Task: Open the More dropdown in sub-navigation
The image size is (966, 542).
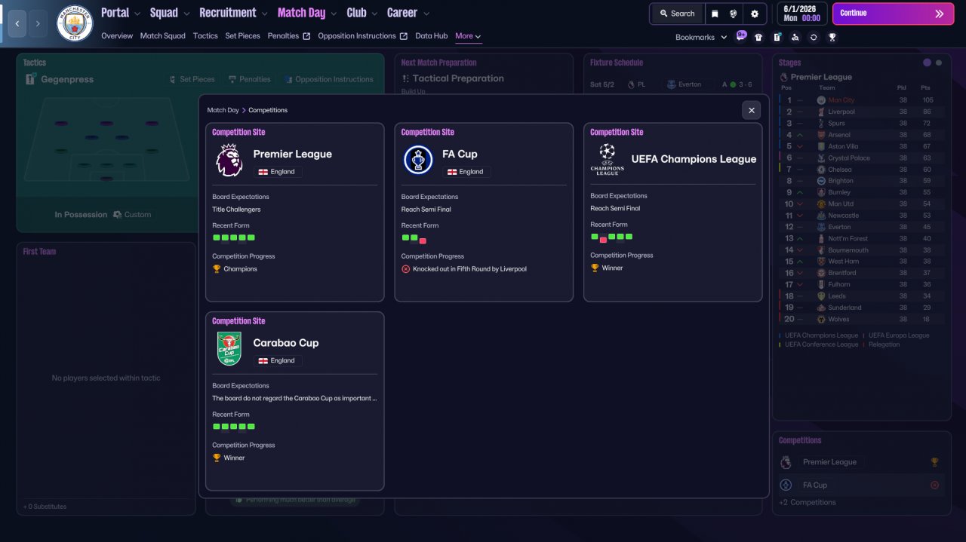Action: (x=468, y=36)
